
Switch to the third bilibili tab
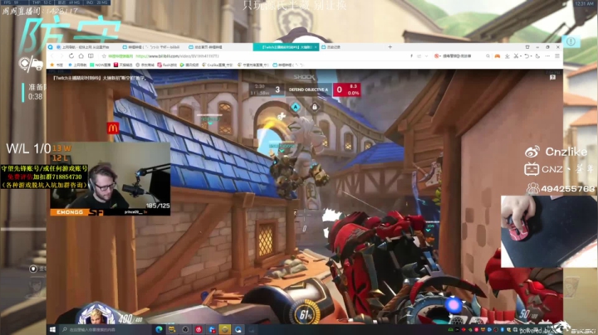pyautogui.click(x=219, y=47)
